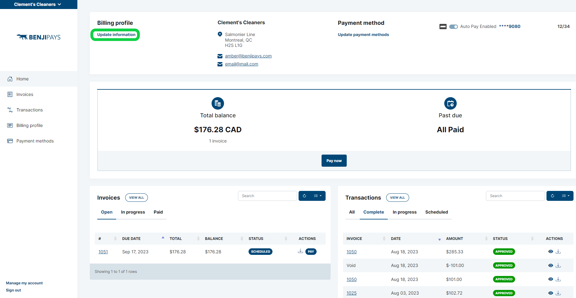Click the Past due calendar icon
The height and width of the screenshot is (298, 576).
[450, 103]
